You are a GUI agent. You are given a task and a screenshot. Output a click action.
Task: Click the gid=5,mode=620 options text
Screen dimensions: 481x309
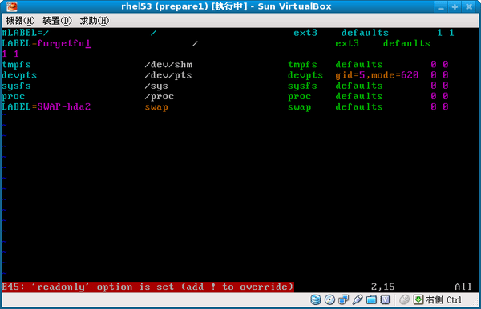(377, 75)
